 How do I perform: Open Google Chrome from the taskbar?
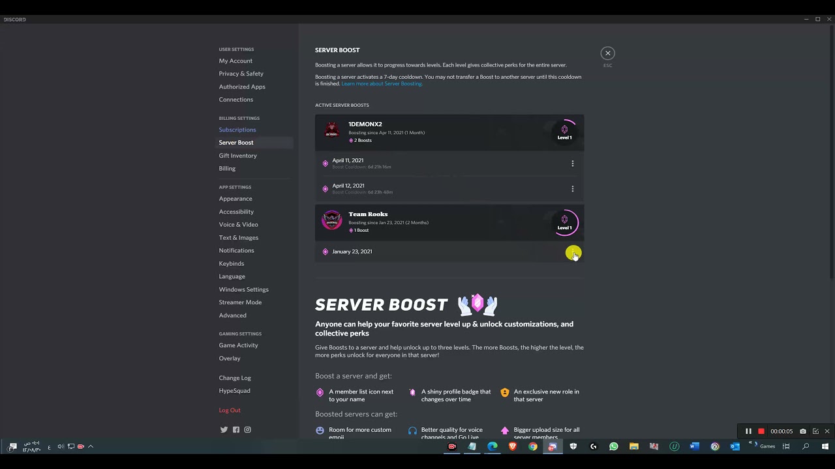(x=533, y=446)
